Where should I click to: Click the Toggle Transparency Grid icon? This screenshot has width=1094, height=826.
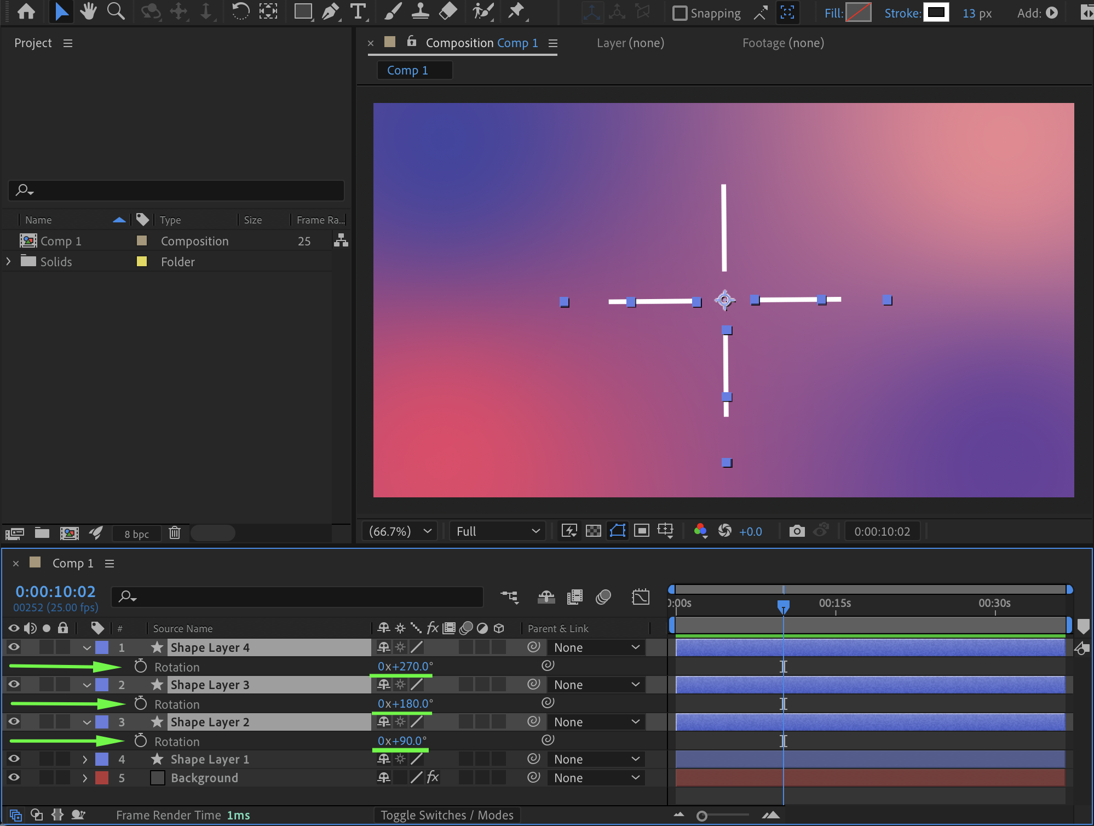593,531
